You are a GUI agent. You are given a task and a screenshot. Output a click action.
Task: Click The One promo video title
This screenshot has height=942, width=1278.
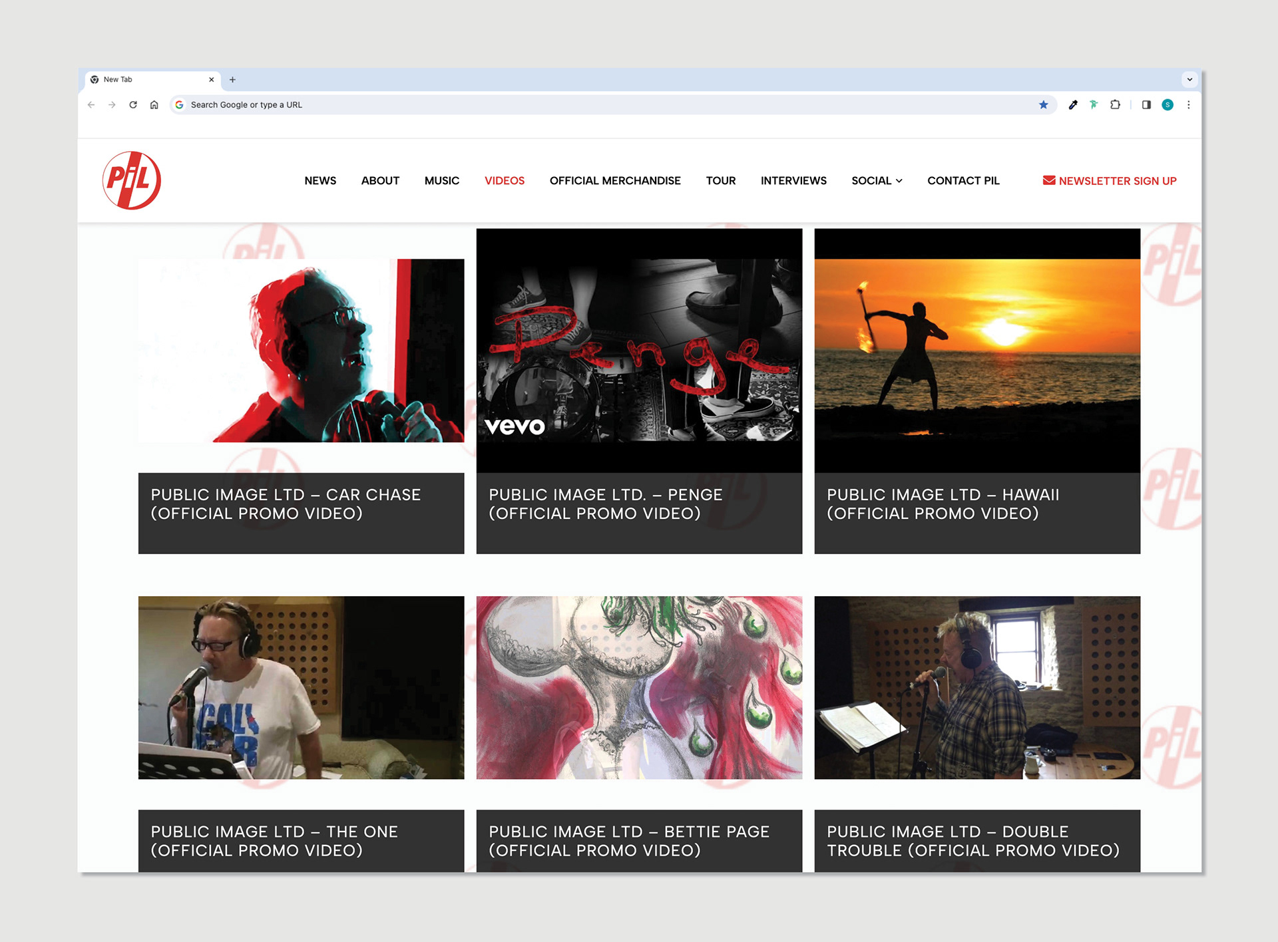click(x=274, y=841)
